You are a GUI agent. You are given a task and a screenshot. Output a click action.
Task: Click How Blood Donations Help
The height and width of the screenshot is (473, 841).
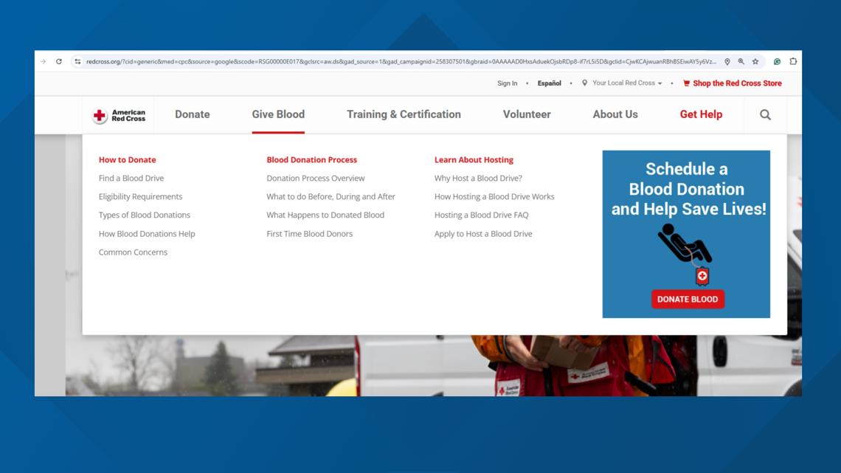click(147, 234)
